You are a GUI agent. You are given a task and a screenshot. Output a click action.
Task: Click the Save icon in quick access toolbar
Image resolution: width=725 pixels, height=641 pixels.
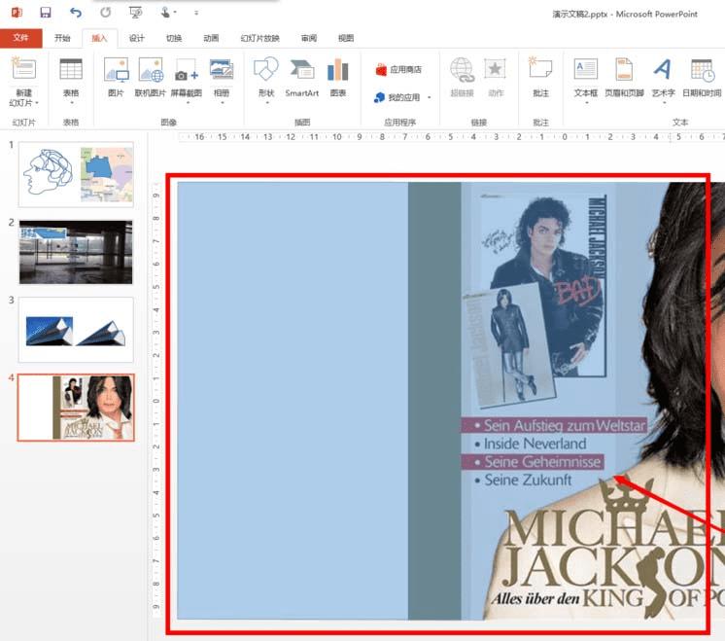click(46, 13)
